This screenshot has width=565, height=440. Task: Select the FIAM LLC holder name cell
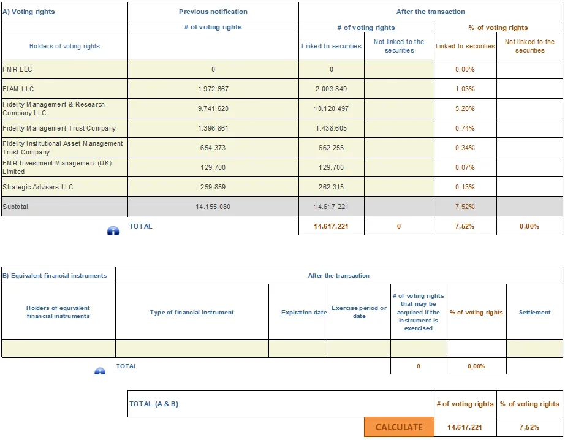pyautogui.click(x=64, y=89)
